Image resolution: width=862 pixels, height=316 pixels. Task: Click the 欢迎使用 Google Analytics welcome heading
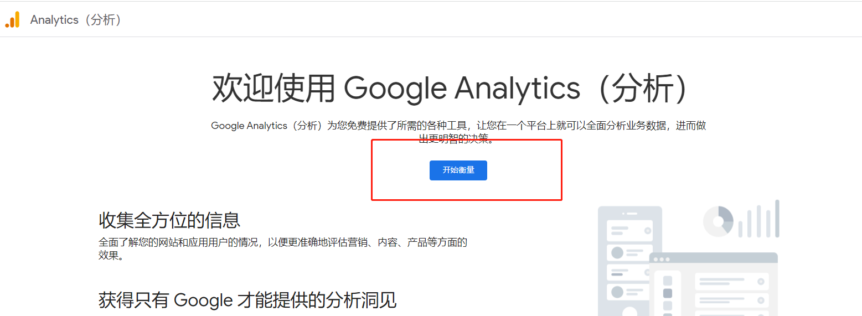coord(450,88)
